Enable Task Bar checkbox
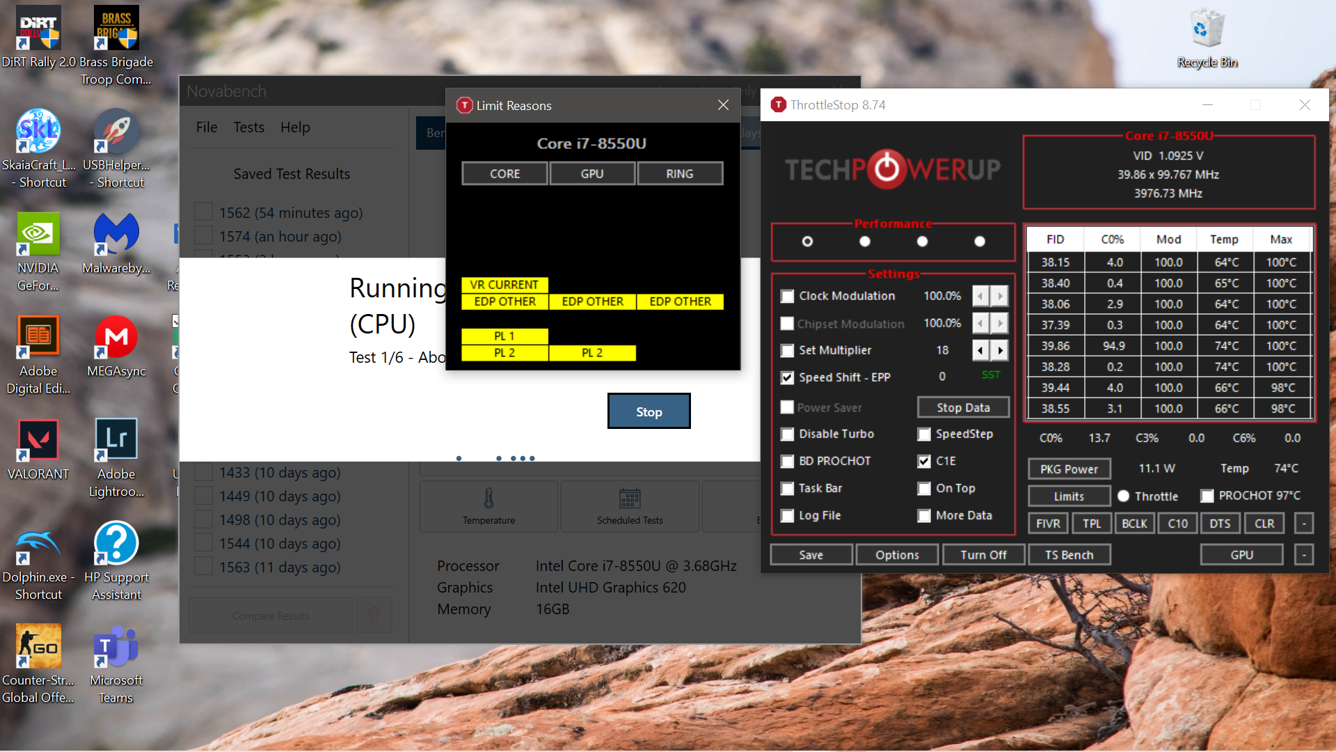1336x752 pixels. point(787,488)
